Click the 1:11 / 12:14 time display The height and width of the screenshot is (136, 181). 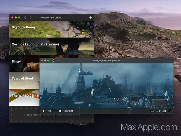[x=68, y=111]
